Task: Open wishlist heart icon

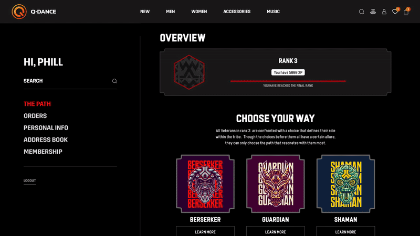Action: 395,12
